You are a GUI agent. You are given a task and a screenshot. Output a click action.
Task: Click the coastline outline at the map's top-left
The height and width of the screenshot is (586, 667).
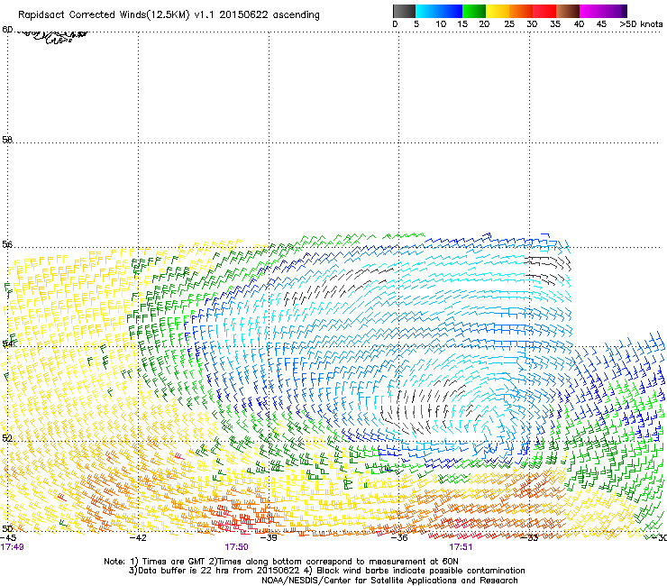click(50, 37)
